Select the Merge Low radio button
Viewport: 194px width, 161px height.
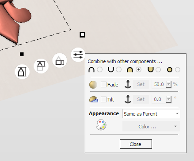(158, 70)
